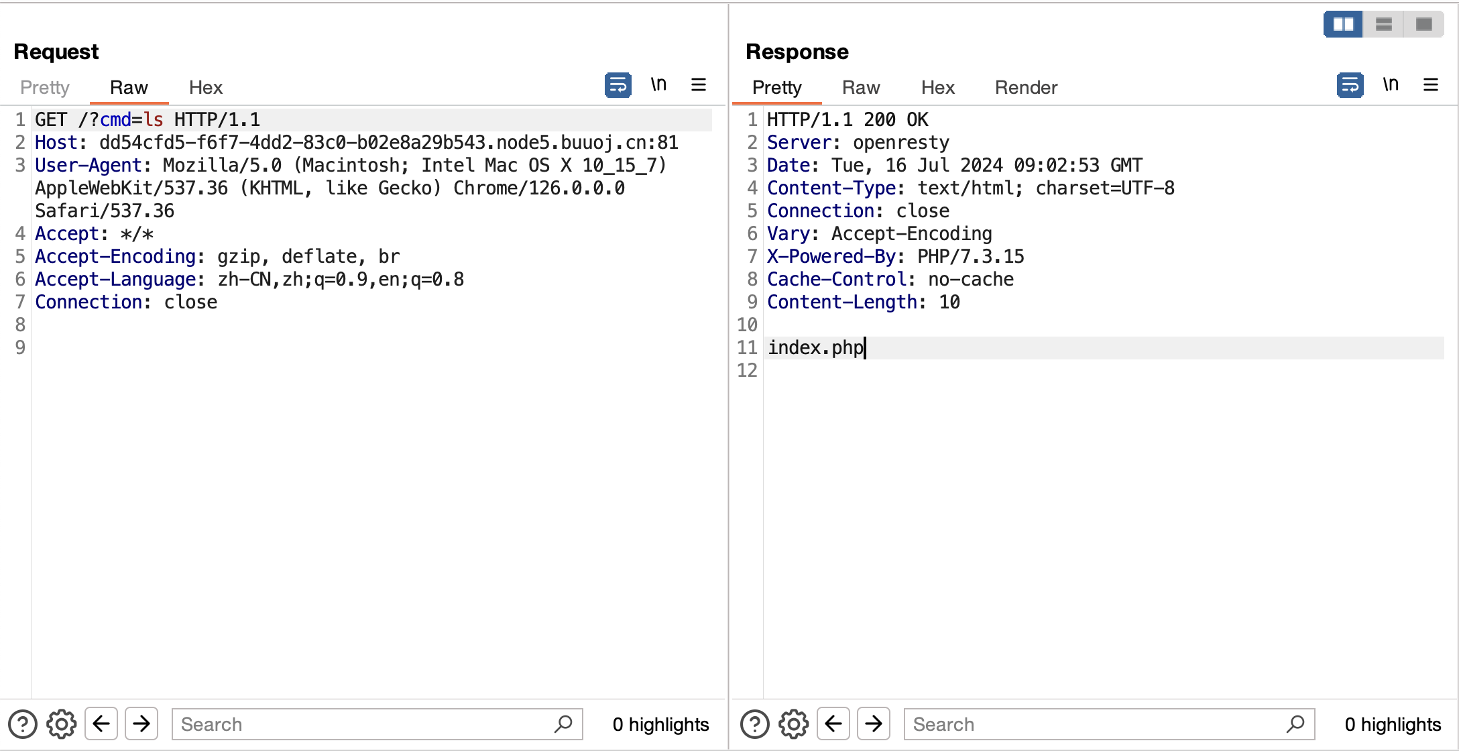Click 'Connection: close' in Response

point(858,211)
